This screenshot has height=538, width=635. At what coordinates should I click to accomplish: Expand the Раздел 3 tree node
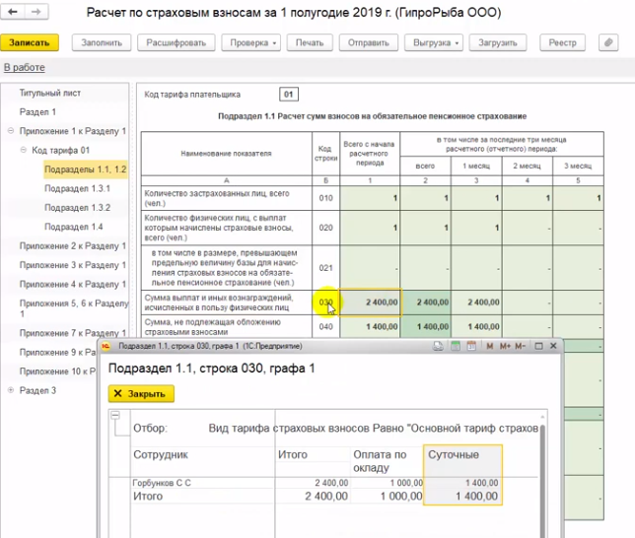click(x=10, y=391)
